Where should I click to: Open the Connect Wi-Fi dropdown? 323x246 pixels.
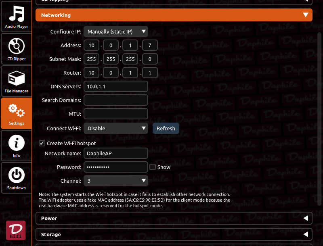point(116,128)
